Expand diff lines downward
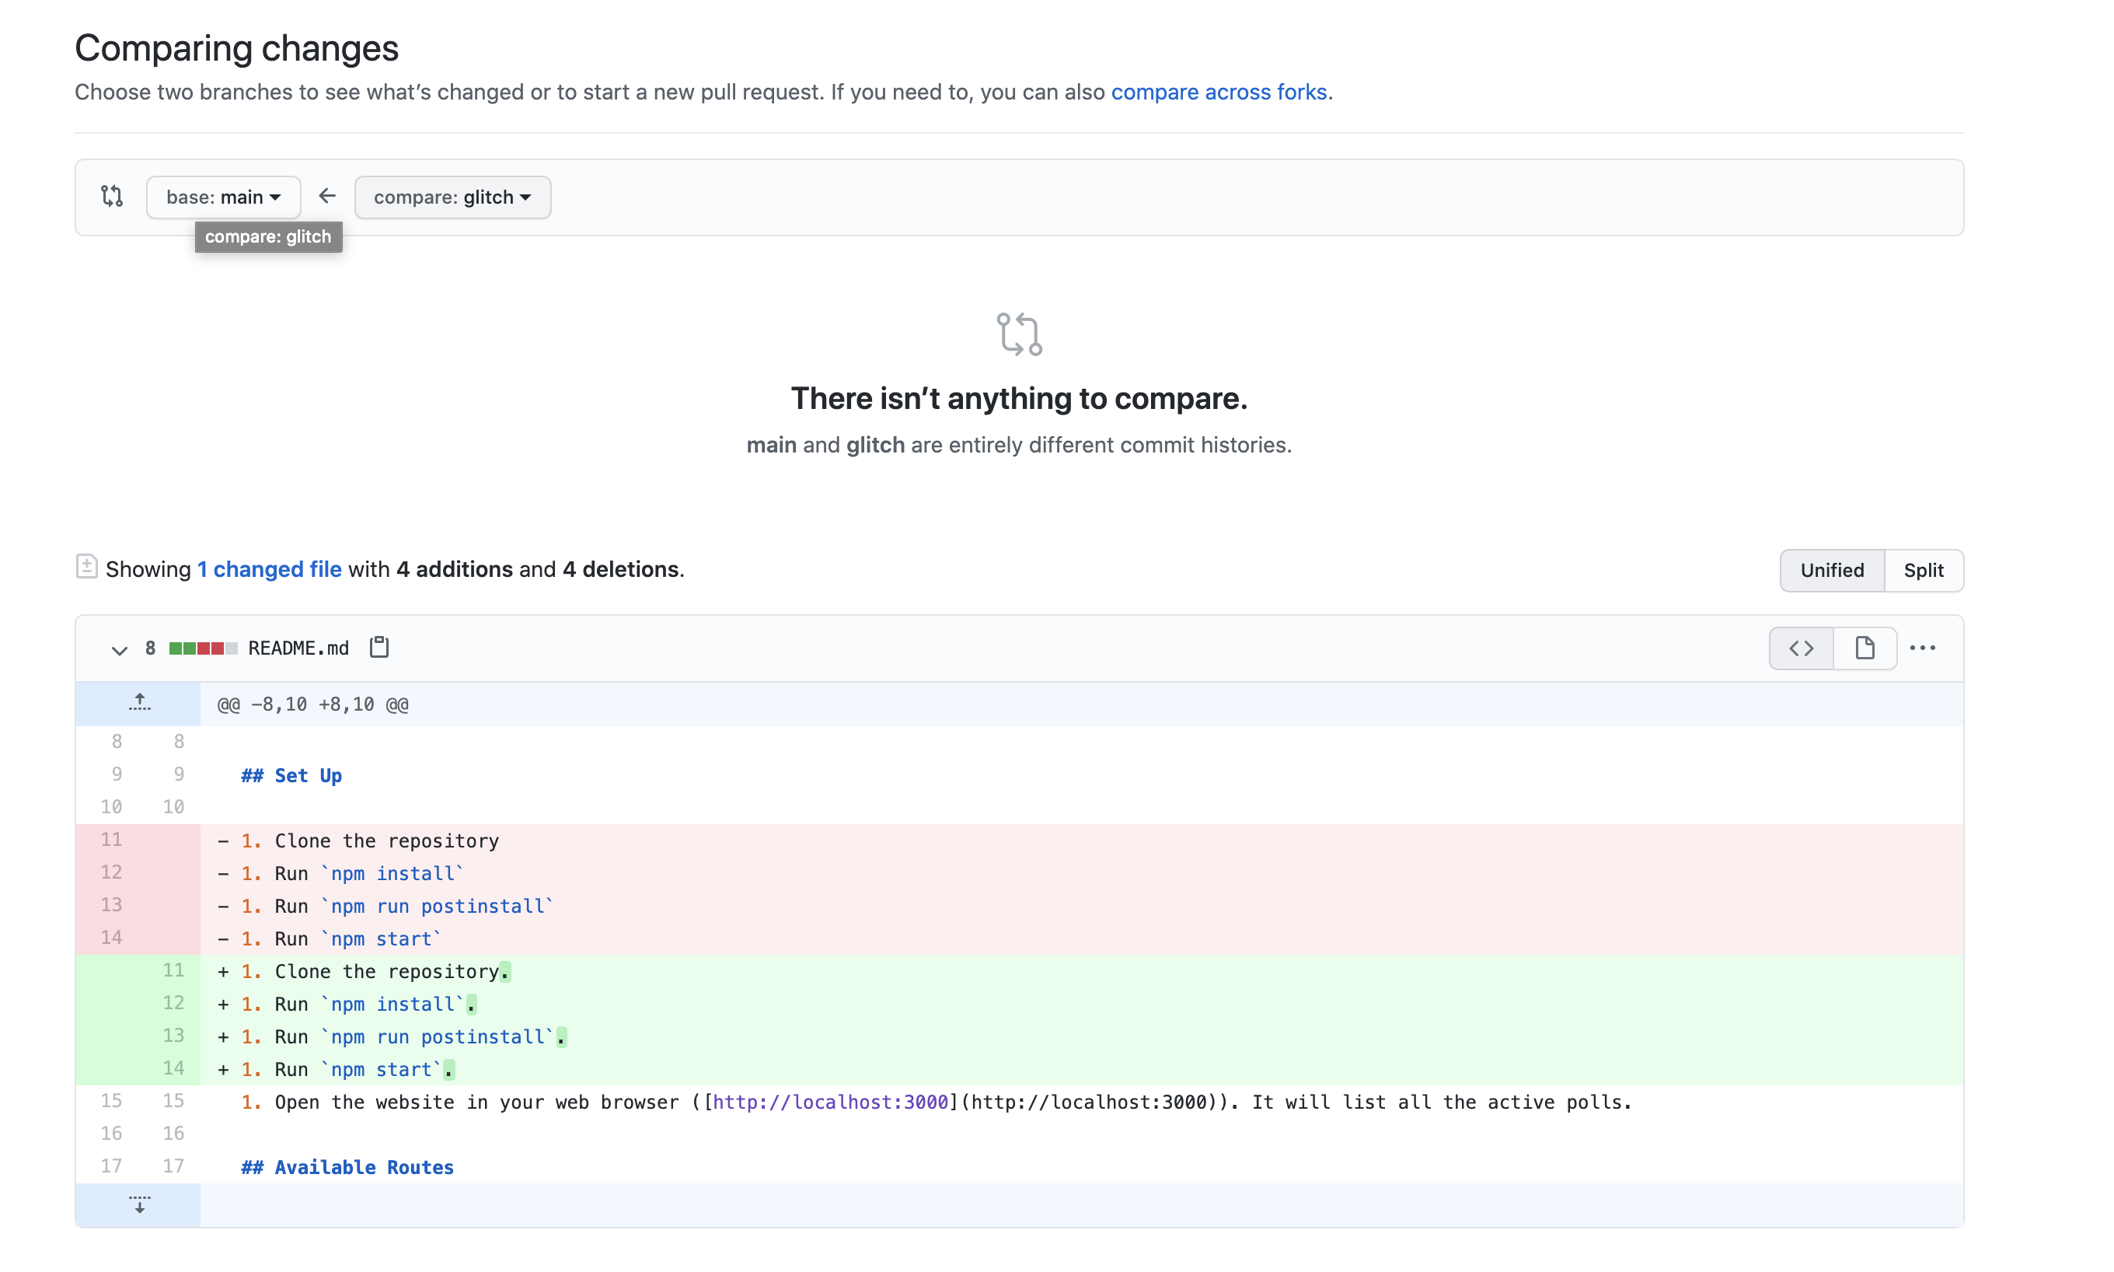The width and height of the screenshot is (2114, 1272). pos(139,1204)
